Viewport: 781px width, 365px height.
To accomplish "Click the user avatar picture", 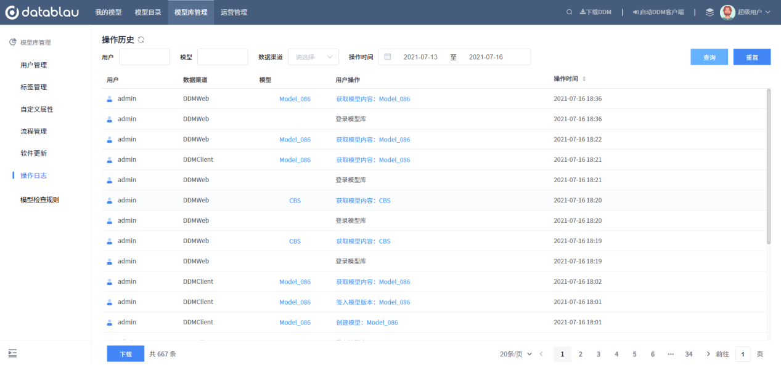I will pos(727,12).
